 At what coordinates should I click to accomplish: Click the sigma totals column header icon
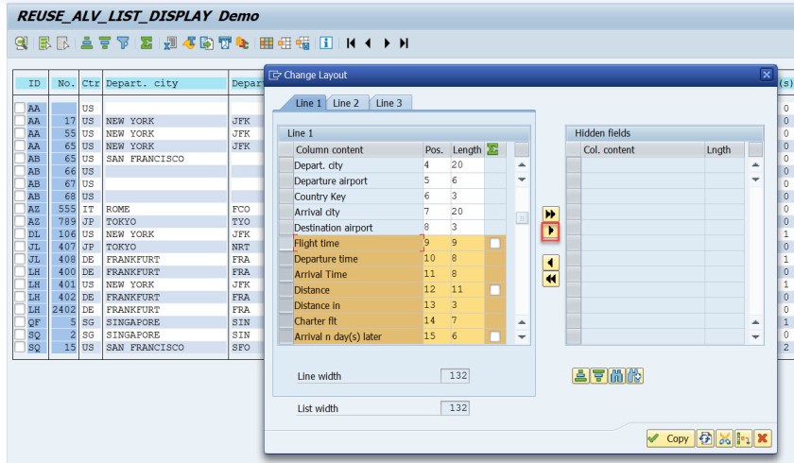(x=492, y=149)
